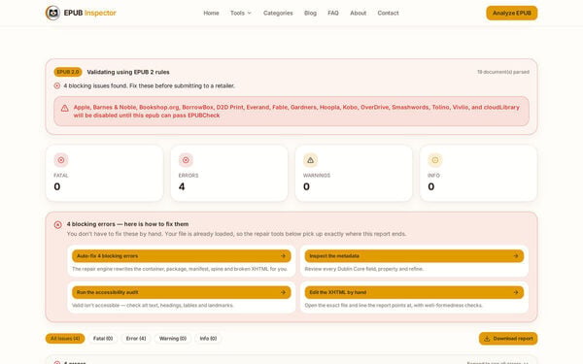This screenshot has width=583, height=364.
Task: Click the Info summary card
Action: point(478,173)
